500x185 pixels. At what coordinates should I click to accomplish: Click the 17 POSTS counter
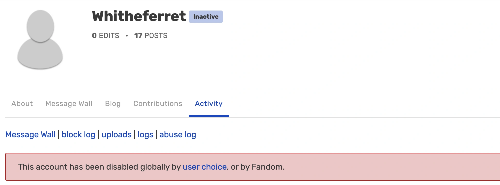pyautogui.click(x=151, y=36)
